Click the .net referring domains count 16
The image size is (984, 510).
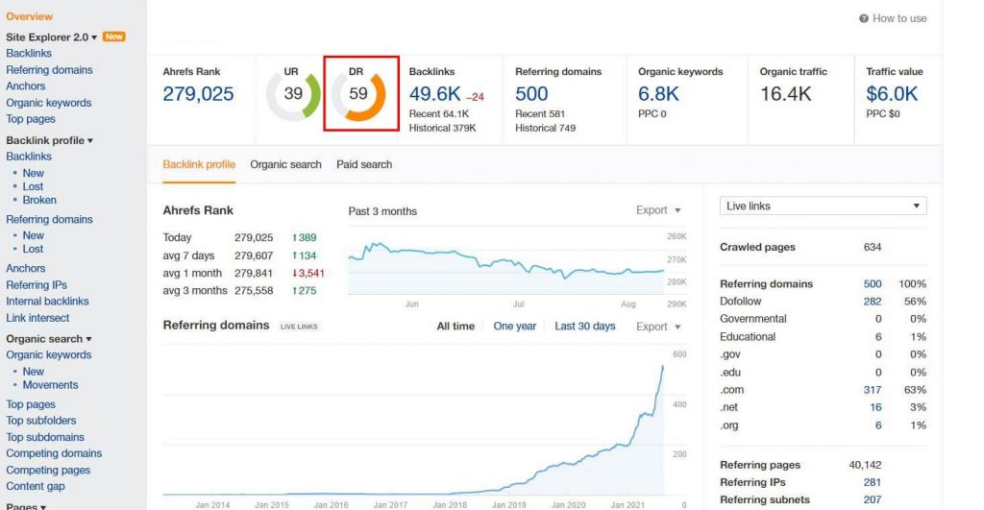[x=875, y=408]
